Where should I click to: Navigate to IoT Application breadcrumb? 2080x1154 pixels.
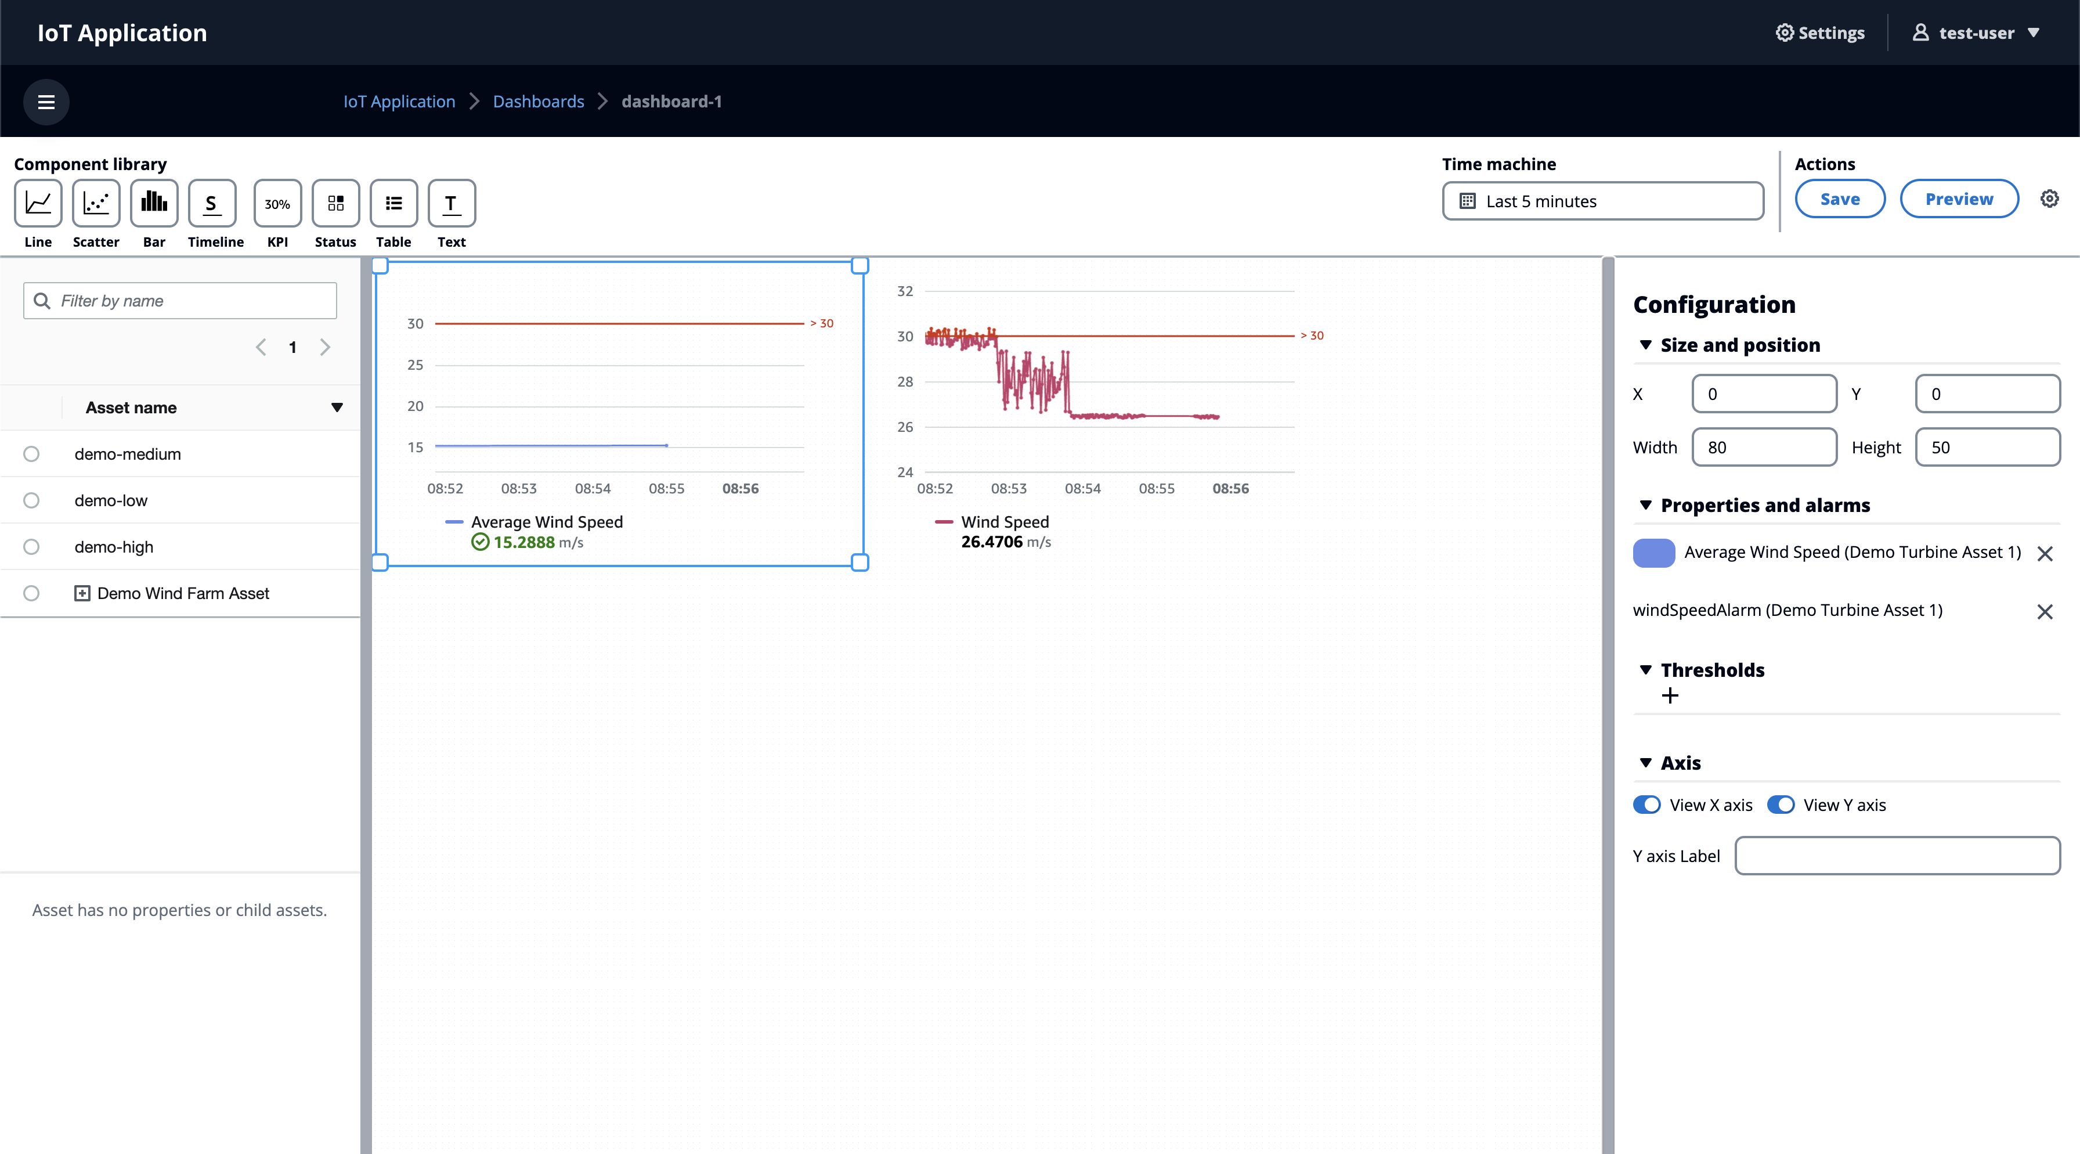pos(399,102)
